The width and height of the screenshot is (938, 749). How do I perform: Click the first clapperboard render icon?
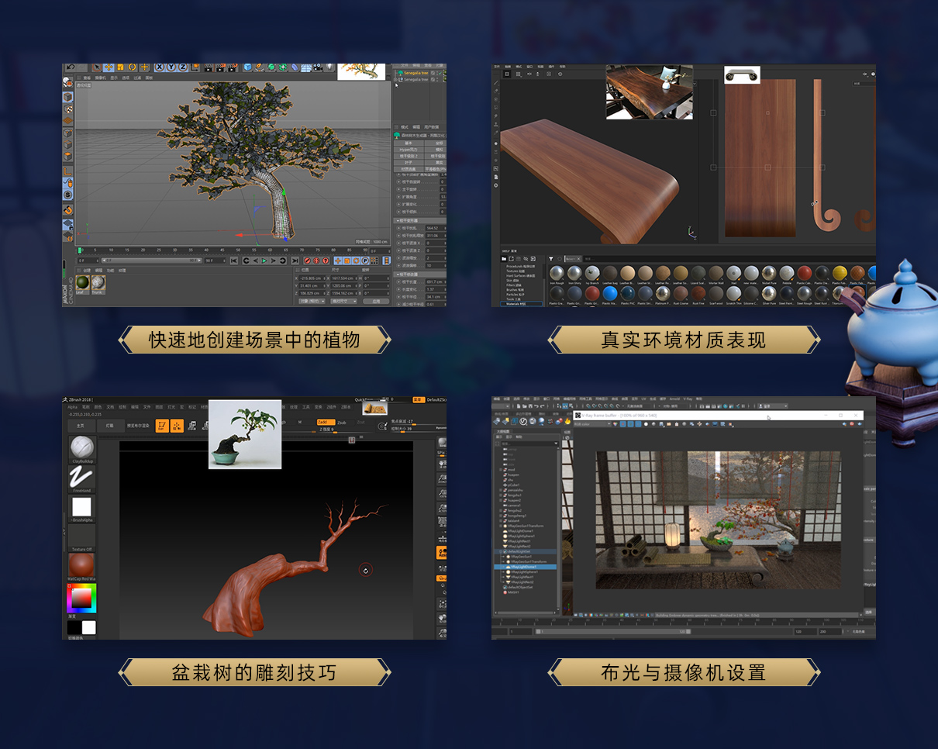pyautogui.click(x=208, y=67)
